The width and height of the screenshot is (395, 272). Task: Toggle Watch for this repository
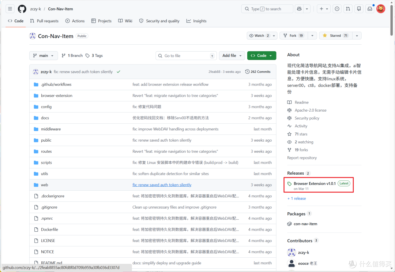259,36
